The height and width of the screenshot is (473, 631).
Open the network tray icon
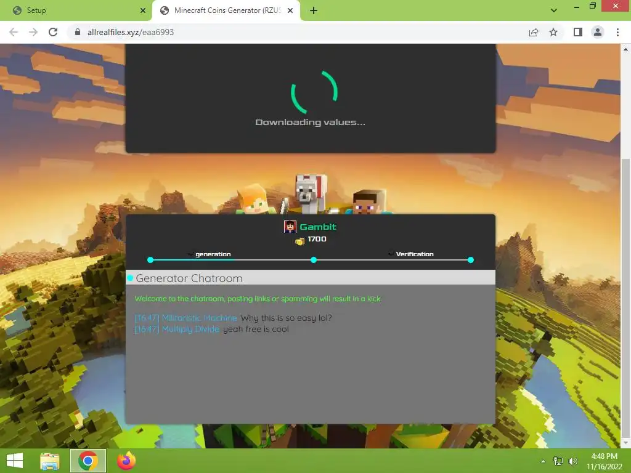tap(558, 461)
